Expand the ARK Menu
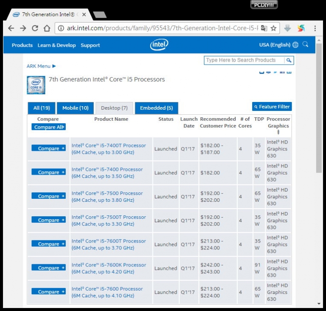Screen dimensions: 326x311 (41, 66)
